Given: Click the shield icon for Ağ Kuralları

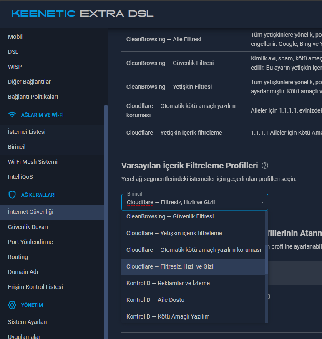Looking at the screenshot, I should click(x=12, y=195).
